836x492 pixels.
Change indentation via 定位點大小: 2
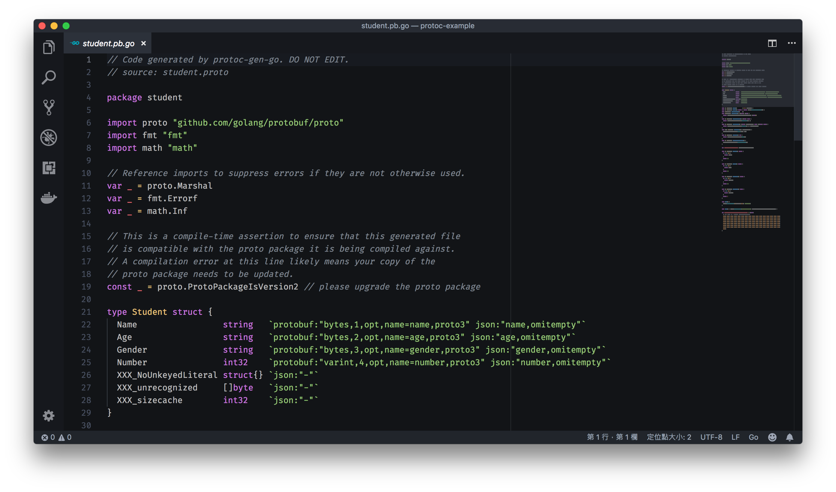(x=669, y=437)
